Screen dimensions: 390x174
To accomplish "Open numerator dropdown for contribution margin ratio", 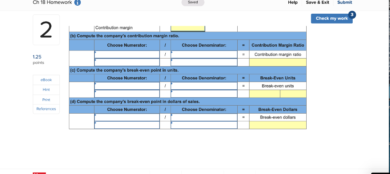I will pyautogui.click(x=127, y=54).
